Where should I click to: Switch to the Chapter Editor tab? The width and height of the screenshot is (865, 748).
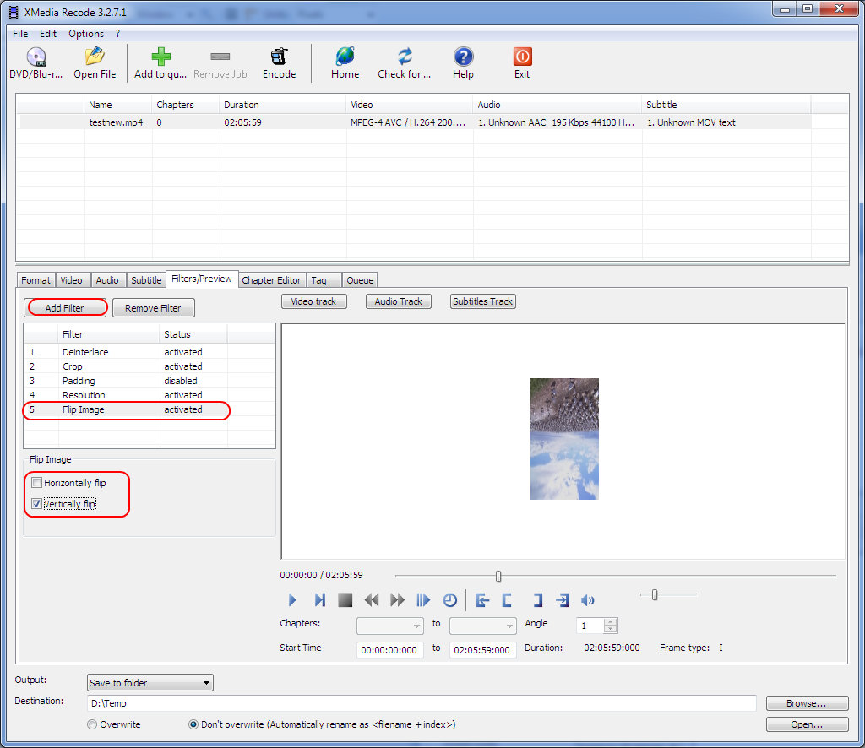tap(271, 280)
